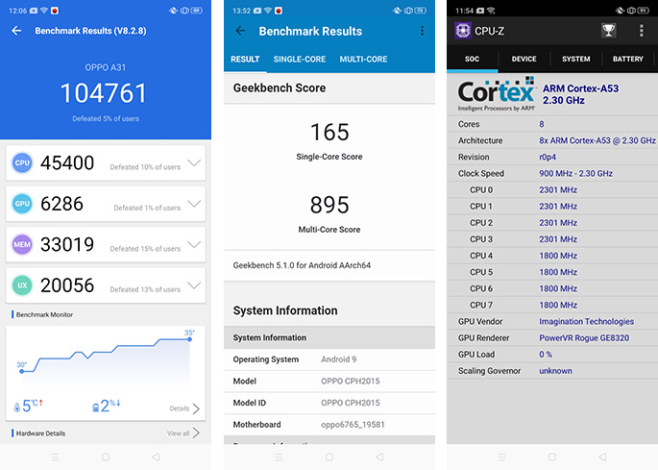
Task: Tap the CPU-Z chip app icon
Action: click(x=462, y=31)
